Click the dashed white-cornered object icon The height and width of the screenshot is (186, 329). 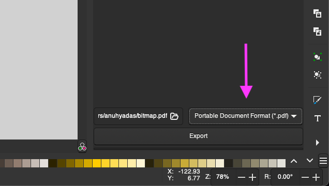tap(318, 75)
